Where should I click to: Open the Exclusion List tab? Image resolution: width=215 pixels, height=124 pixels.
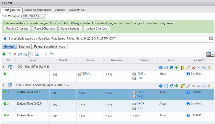77,10
